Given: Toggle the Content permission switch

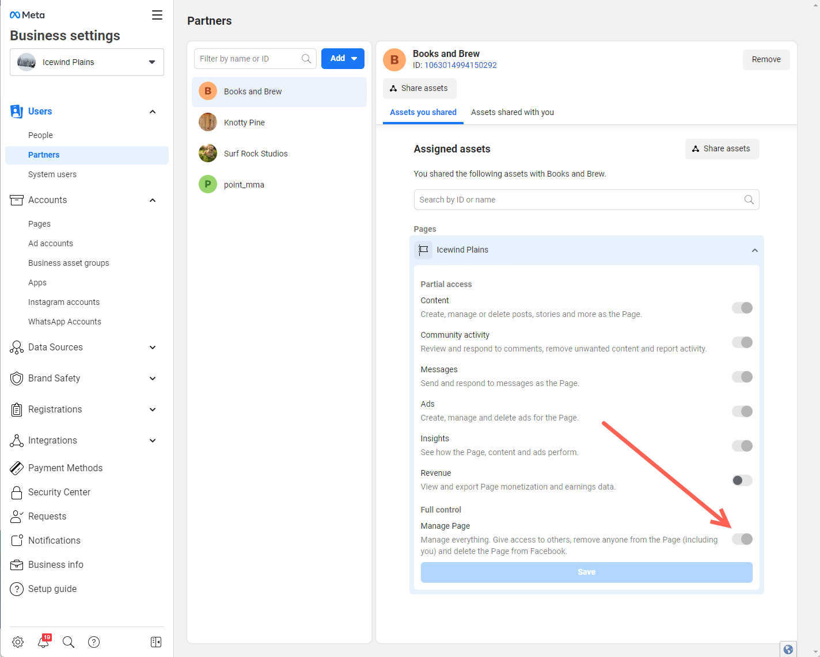Looking at the screenshot, I should pyautogui.click(x=742, y=308).
